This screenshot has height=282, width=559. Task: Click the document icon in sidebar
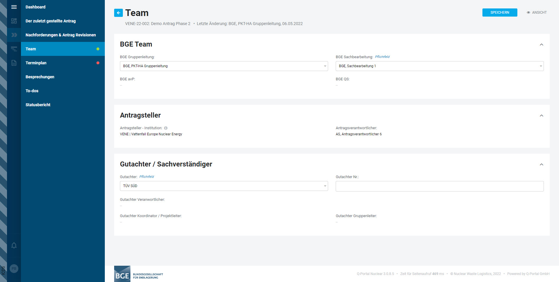click(14, 63)
